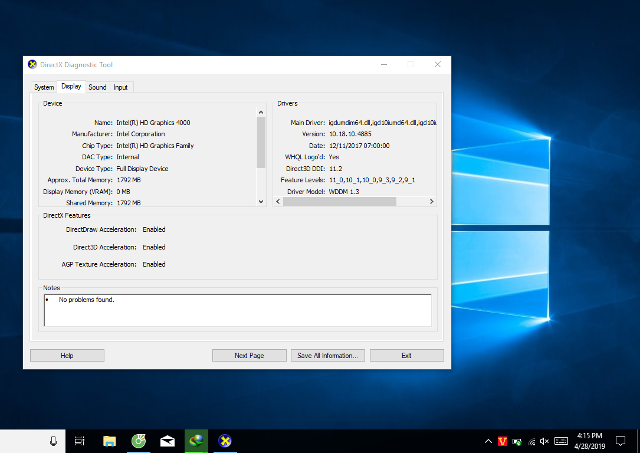Open Internet Download Manager on the taskbar
The width and height of the screenshot is (640, 453).
[x=196, y=441]
